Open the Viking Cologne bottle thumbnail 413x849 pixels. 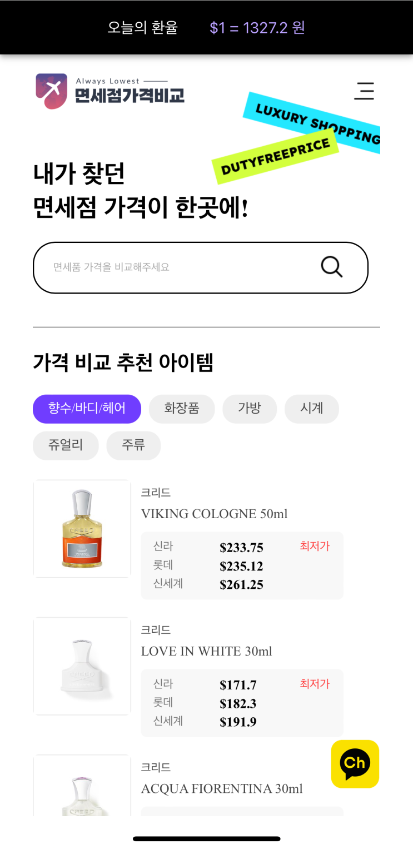click(x=82, y=528)
